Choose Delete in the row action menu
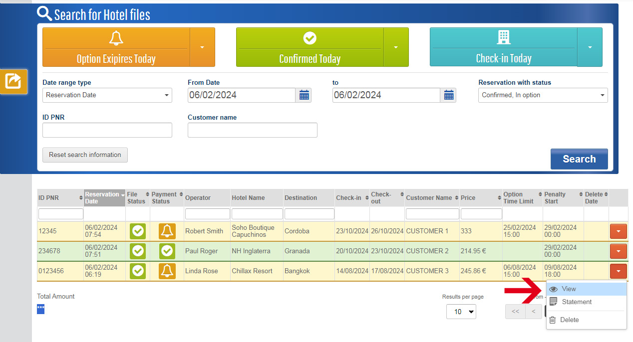The image size is (633, 342). pos(569,320)
